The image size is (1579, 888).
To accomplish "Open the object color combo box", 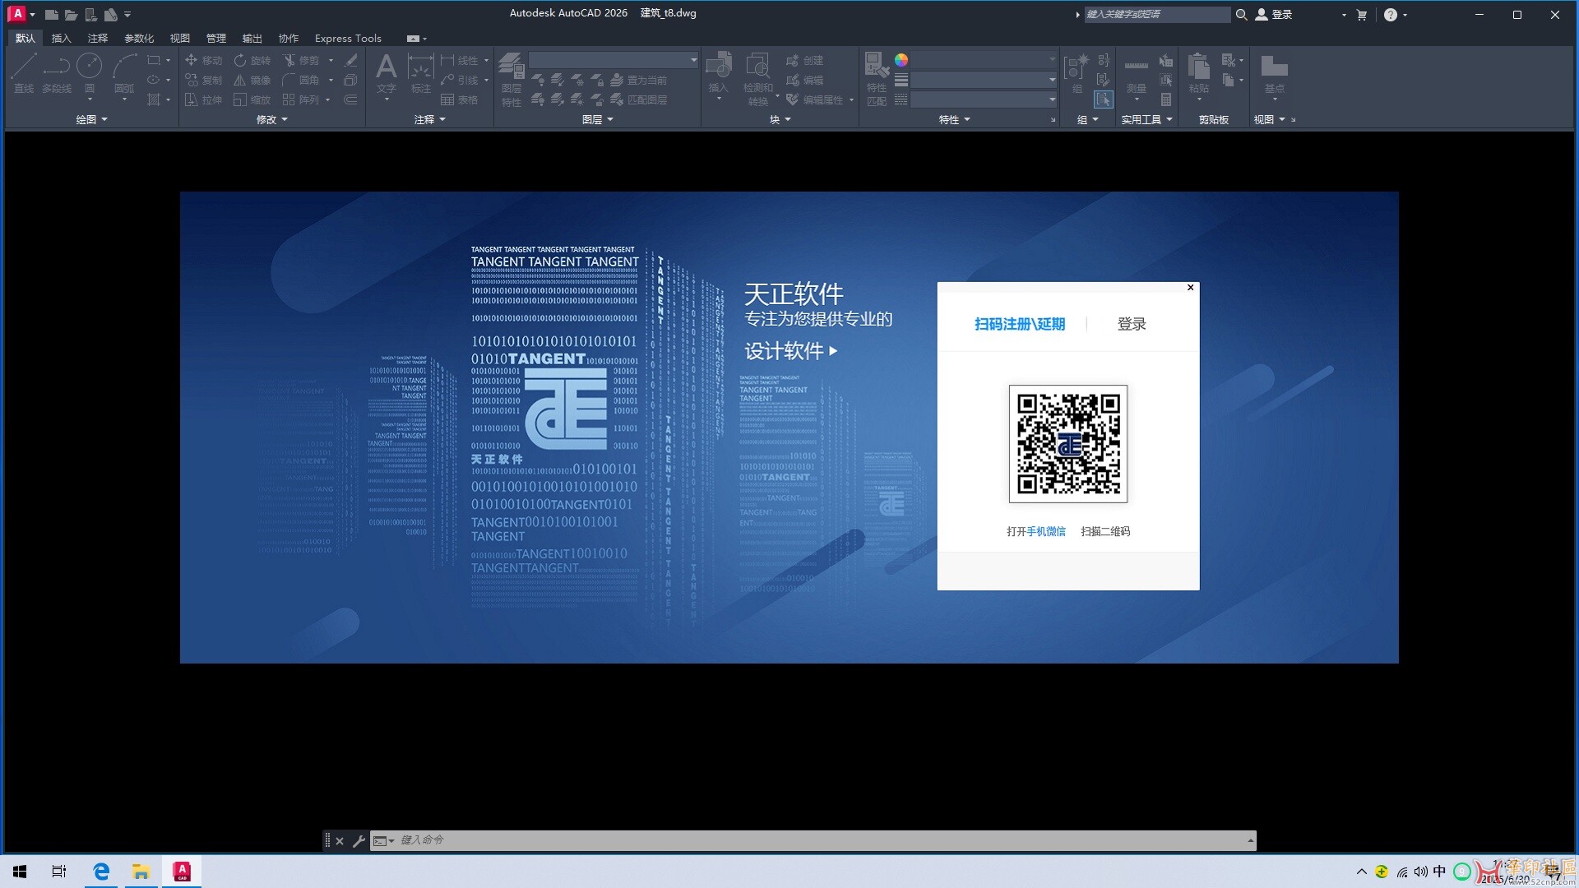I will coord(984,60).
